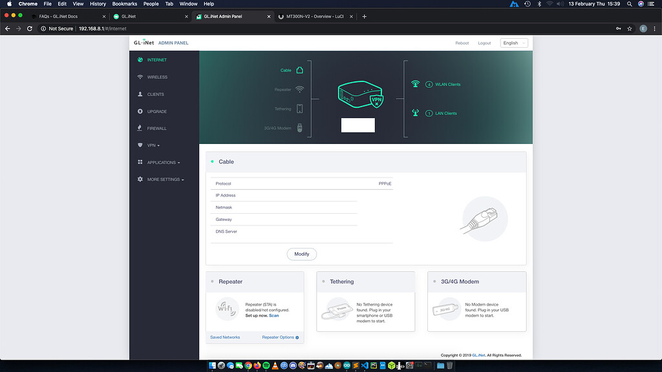
Task: Expand the VPN sidebar menu
Action: pos(153,145)
